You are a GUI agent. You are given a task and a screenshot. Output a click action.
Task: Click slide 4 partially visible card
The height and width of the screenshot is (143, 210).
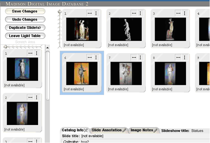click(202, 29)
